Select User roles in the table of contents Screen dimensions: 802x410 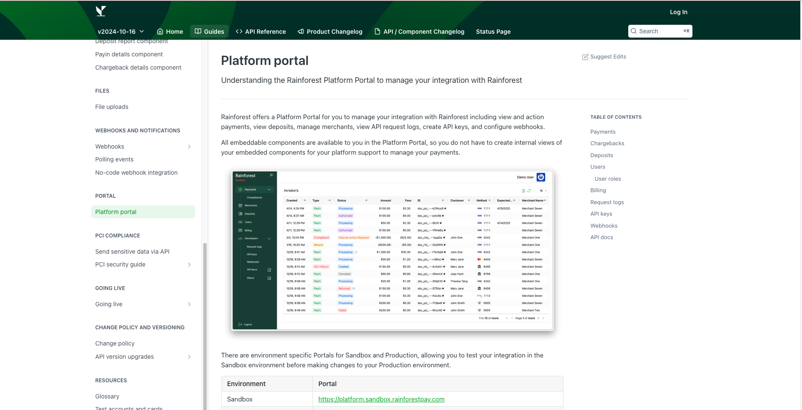[607, 179]
